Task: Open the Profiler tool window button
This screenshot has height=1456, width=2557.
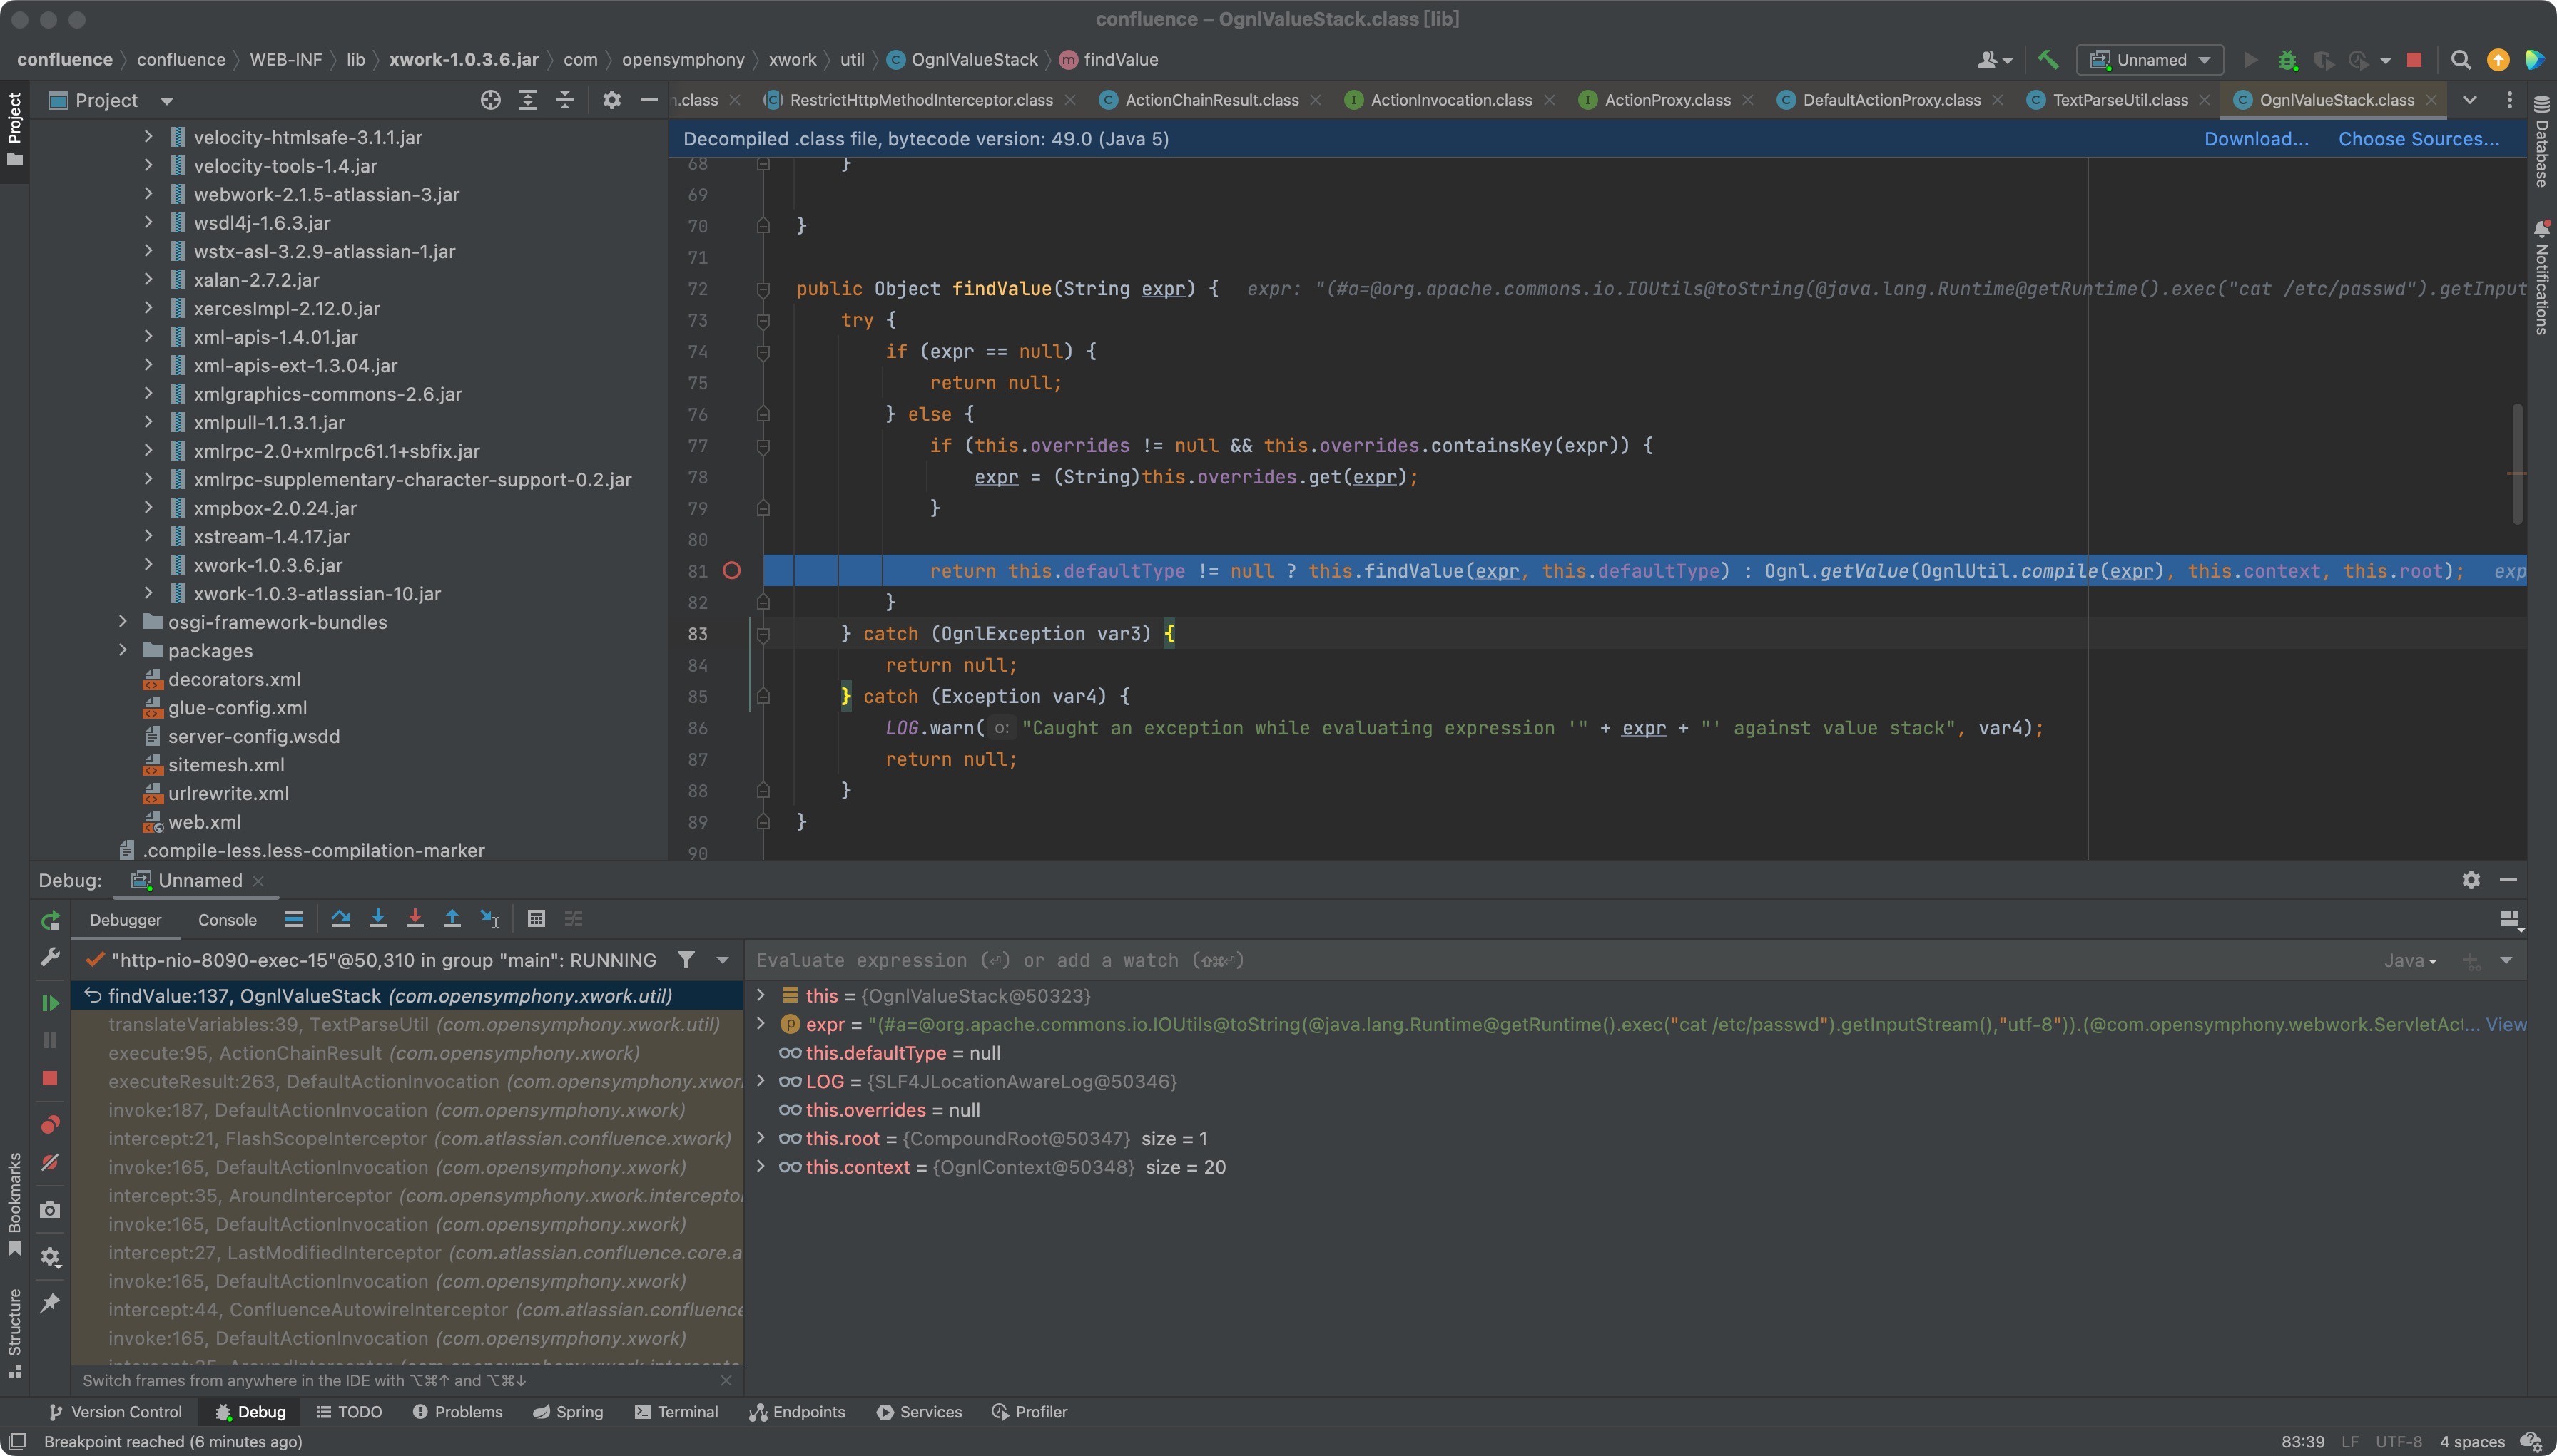Action: 1030,1412
